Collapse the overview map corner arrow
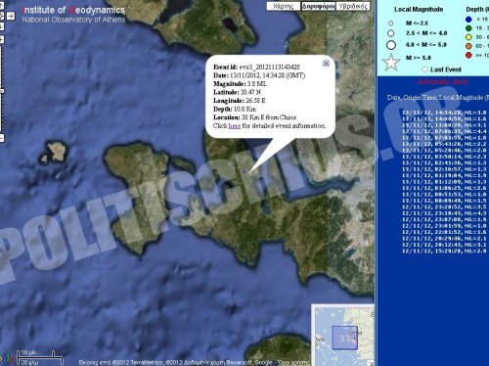Viewport: 489px width, 366px height. (371, 363)
